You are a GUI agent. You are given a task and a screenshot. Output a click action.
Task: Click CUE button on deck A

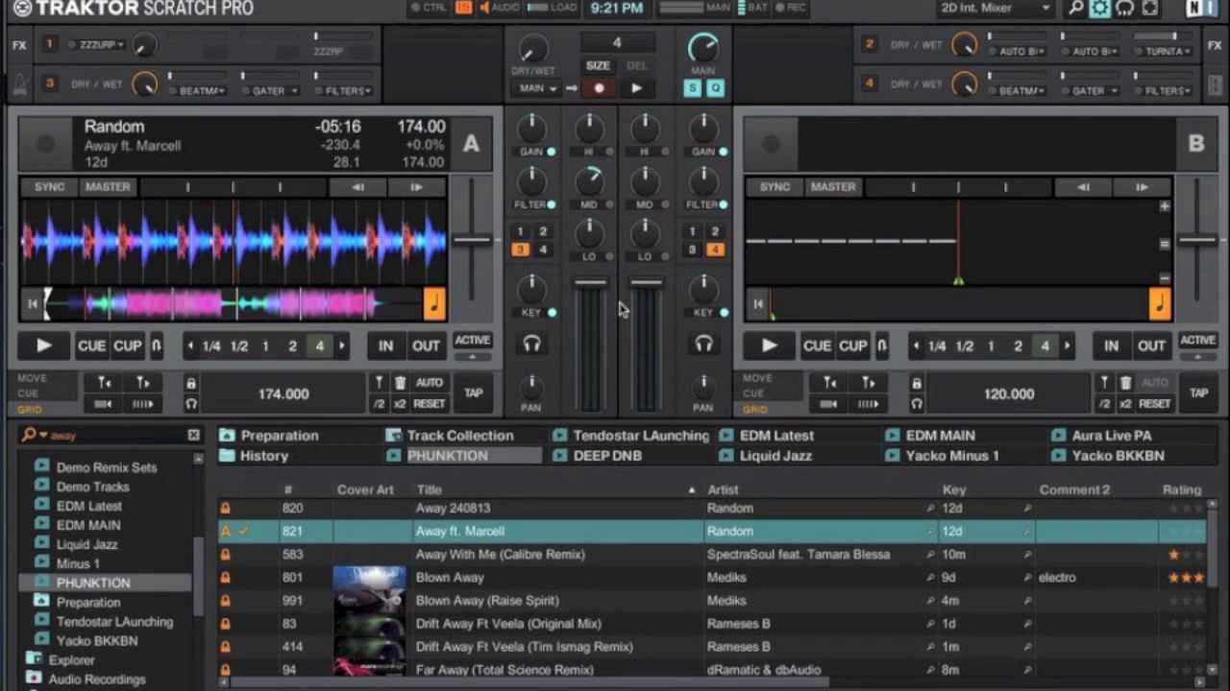click(x=91, y=345)
